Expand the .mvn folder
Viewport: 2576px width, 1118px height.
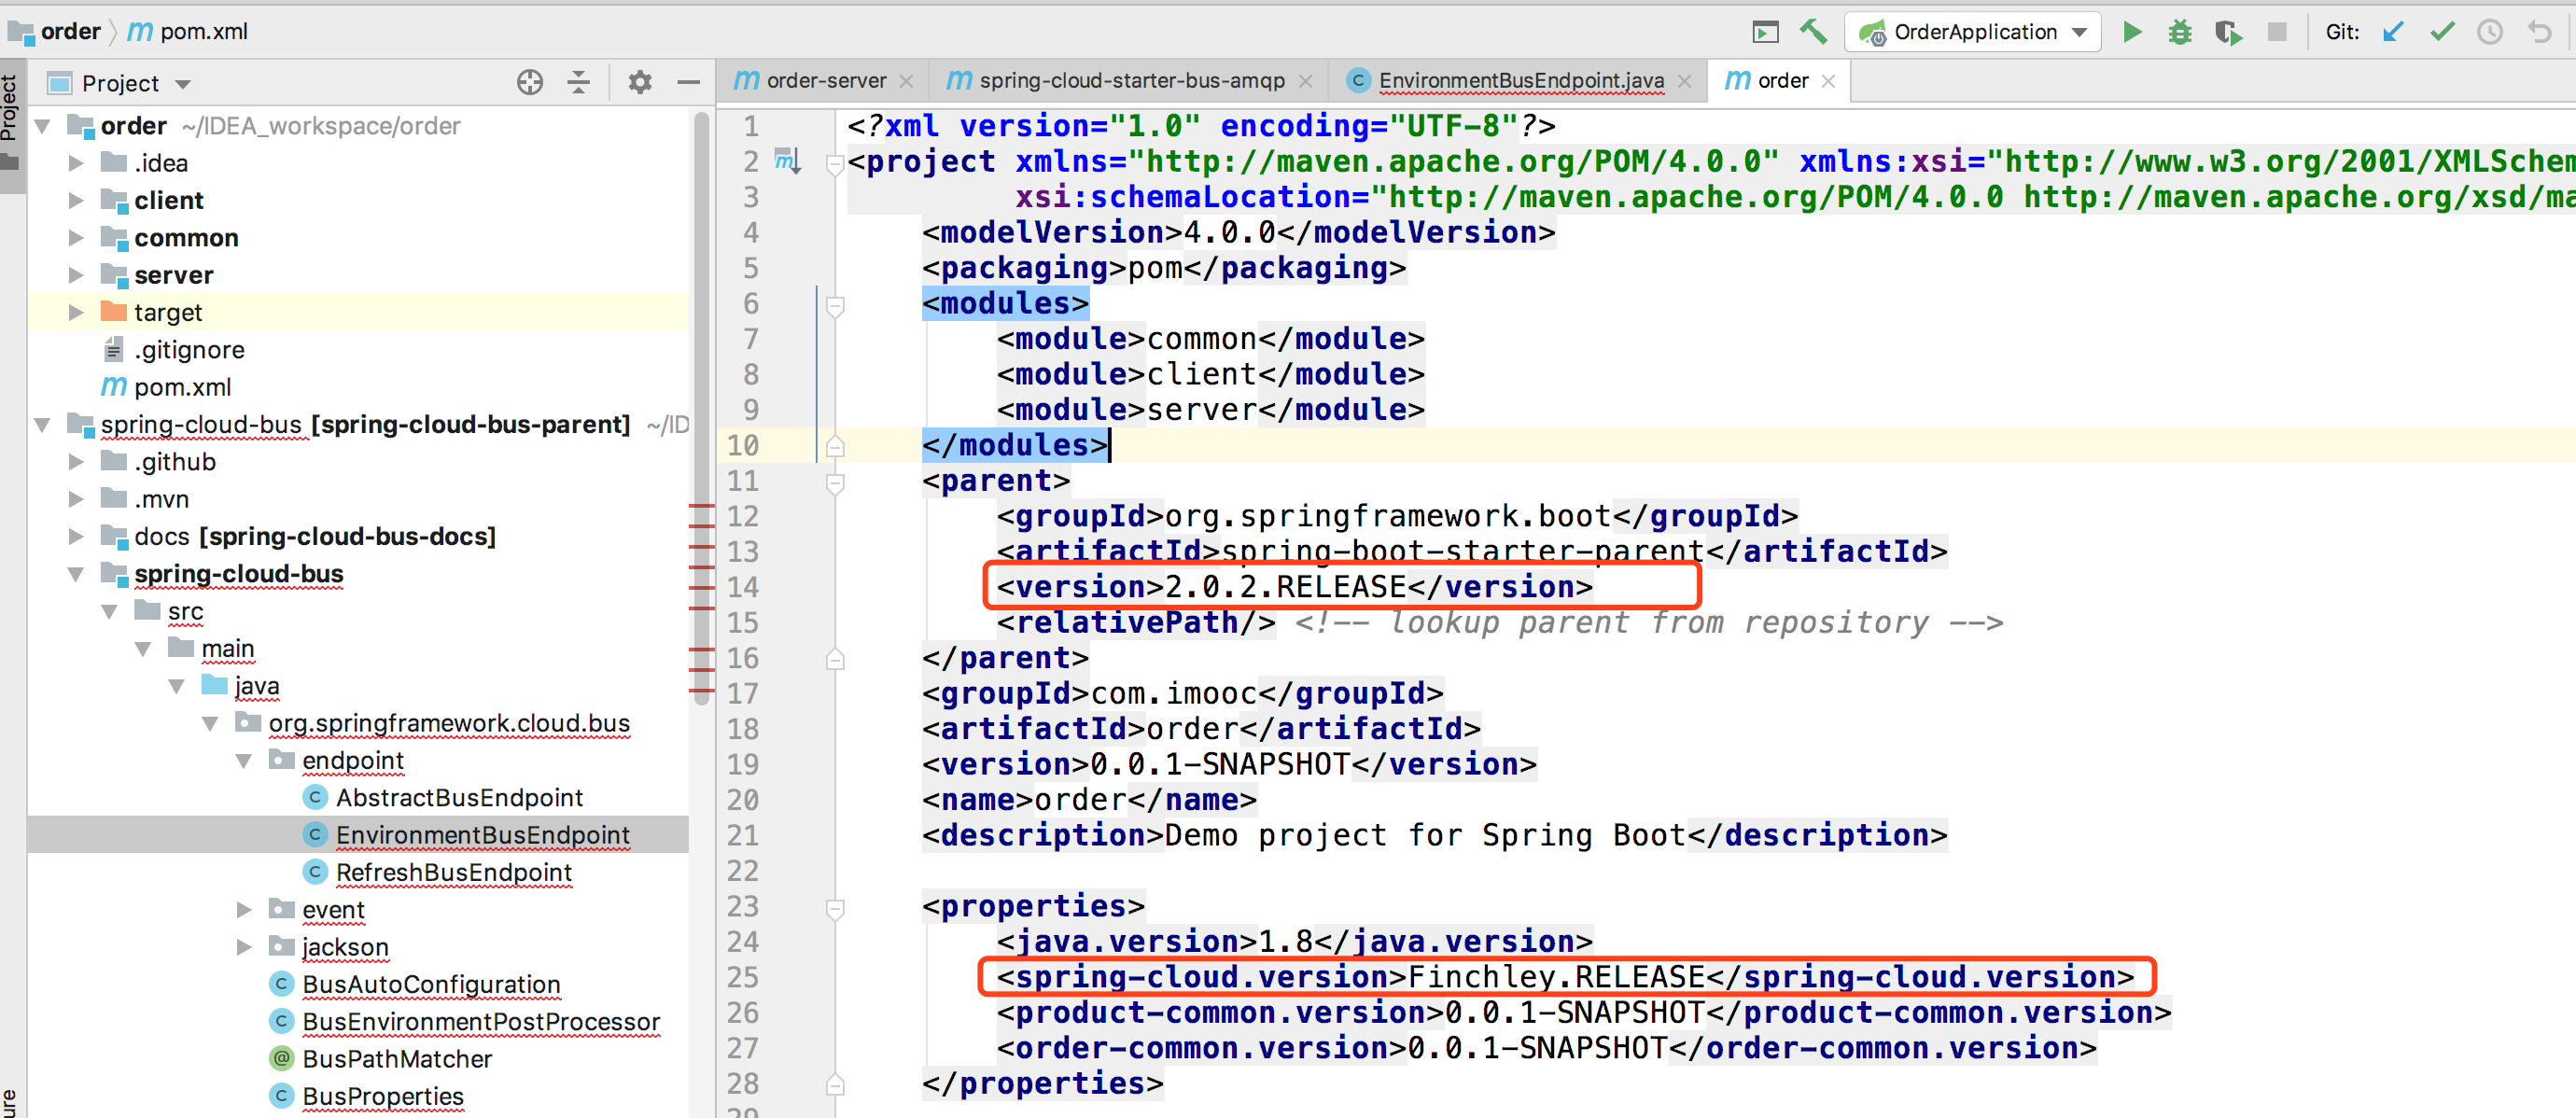coord(76,499)
